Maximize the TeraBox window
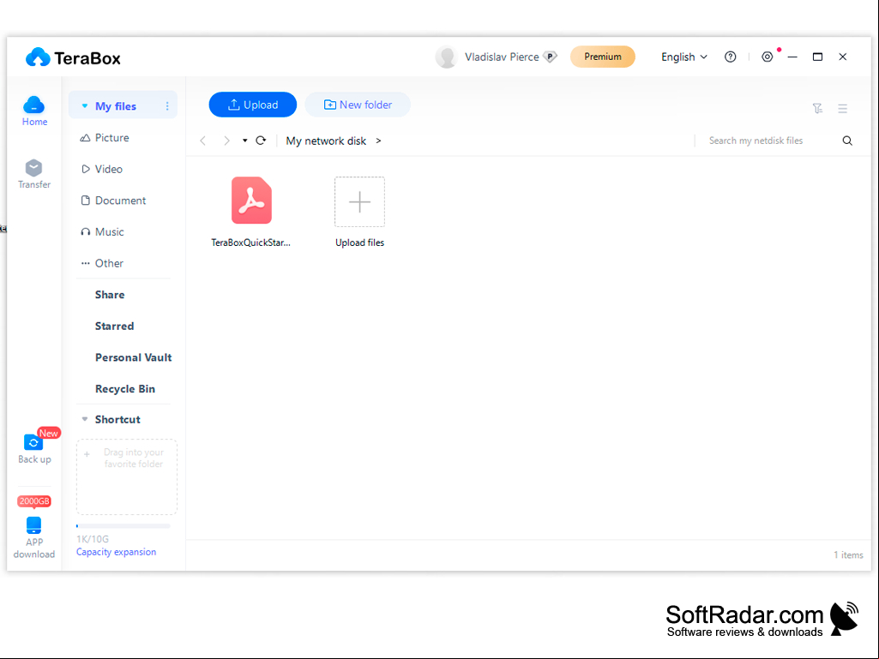The image size is (879, 659). click(817, 57)
